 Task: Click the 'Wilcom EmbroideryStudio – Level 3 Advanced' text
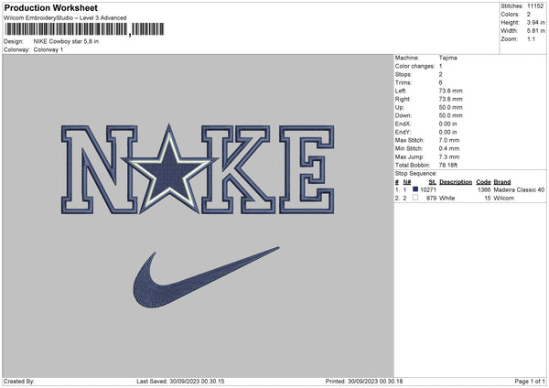65,18
